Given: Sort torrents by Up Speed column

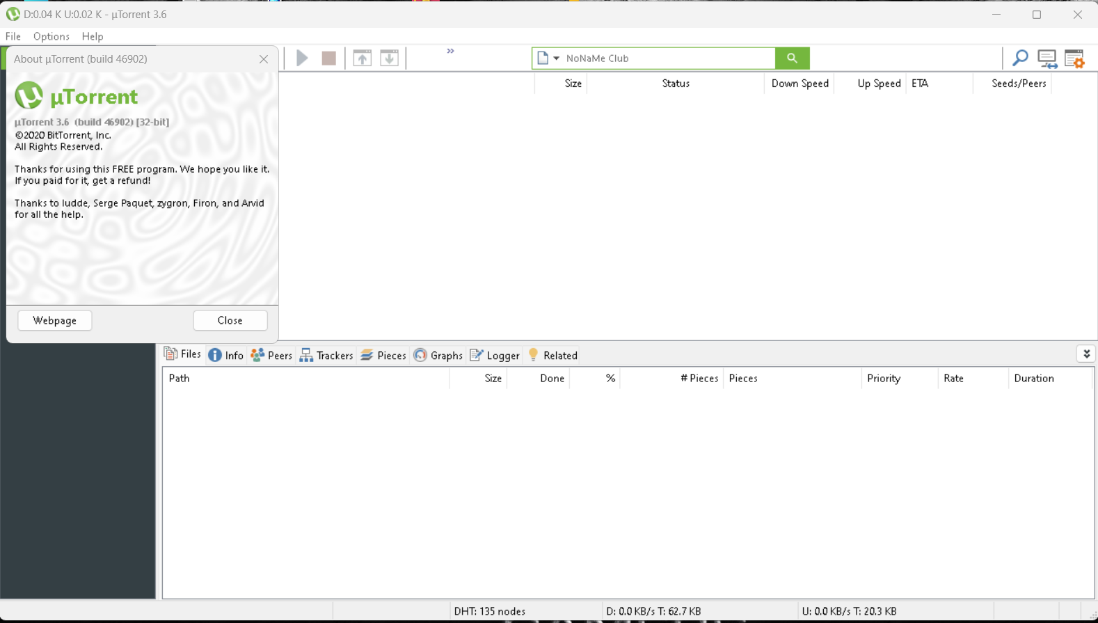Looking at the screenshot, I should coord(870,84).
